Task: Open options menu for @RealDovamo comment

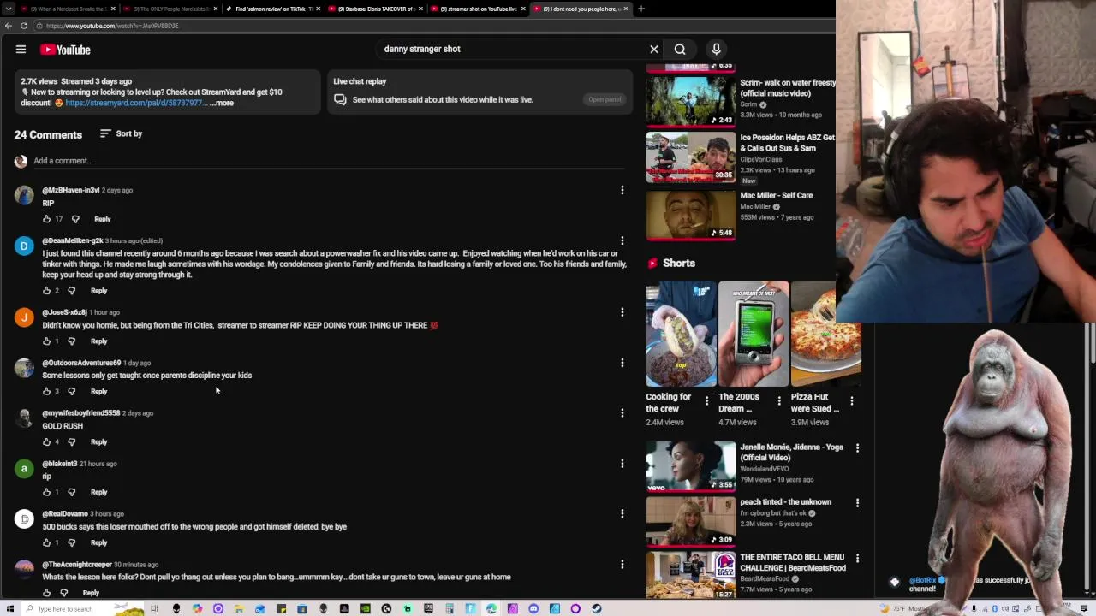Action: pos(622,514)
